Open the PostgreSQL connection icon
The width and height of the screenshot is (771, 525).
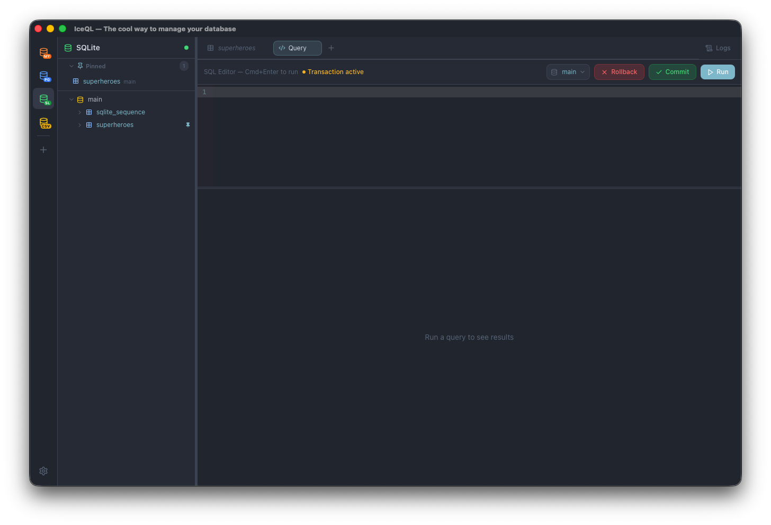(x=44, y=76)
